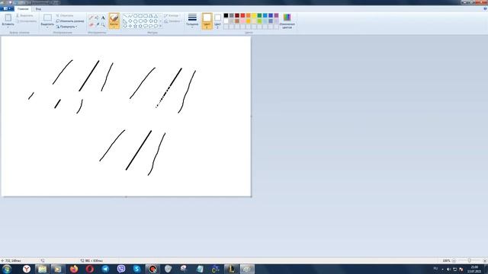The height and width of the screenshot is (274, 488).
Task: Select the Text tool (letter A)
Action: point(103,18)
